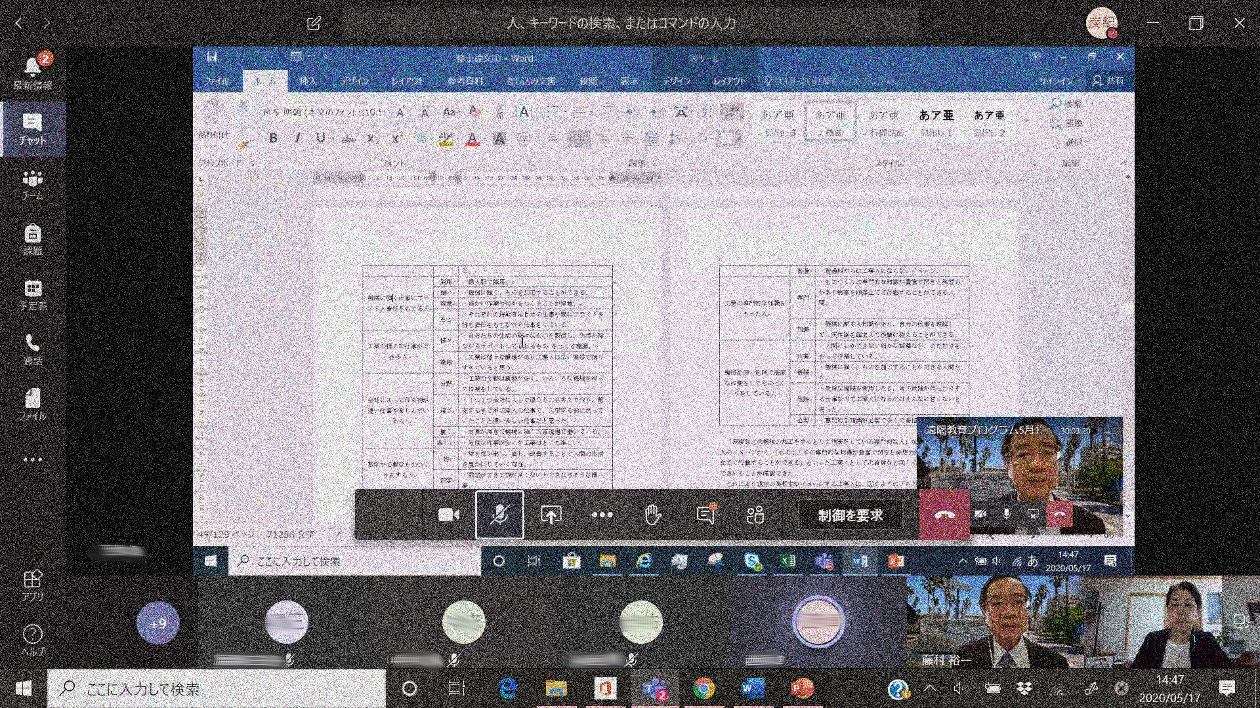The image size is (1260, 708).
Task: Switch to the 参考資料 tab in Word
Action: coord(465,81)
